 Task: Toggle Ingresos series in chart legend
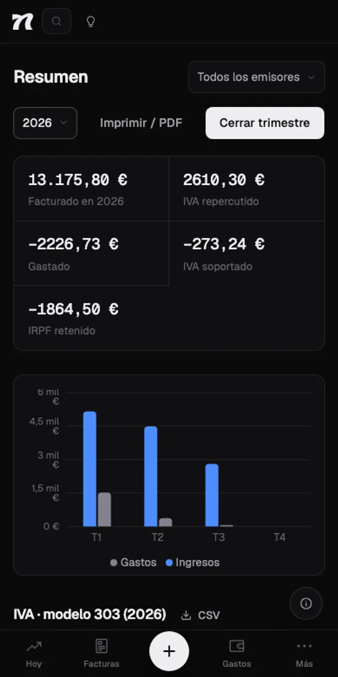[x=193, y=562]
